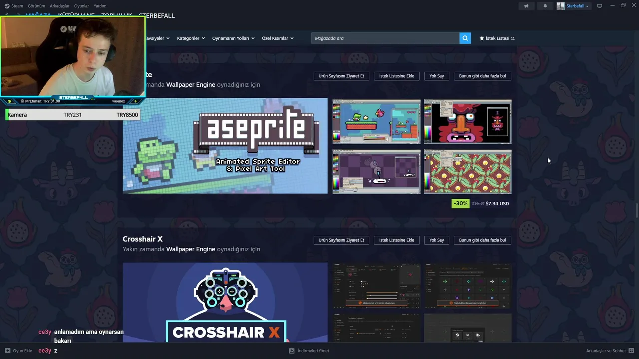Visit the Crosshair X product page

[x=341, y=240]
